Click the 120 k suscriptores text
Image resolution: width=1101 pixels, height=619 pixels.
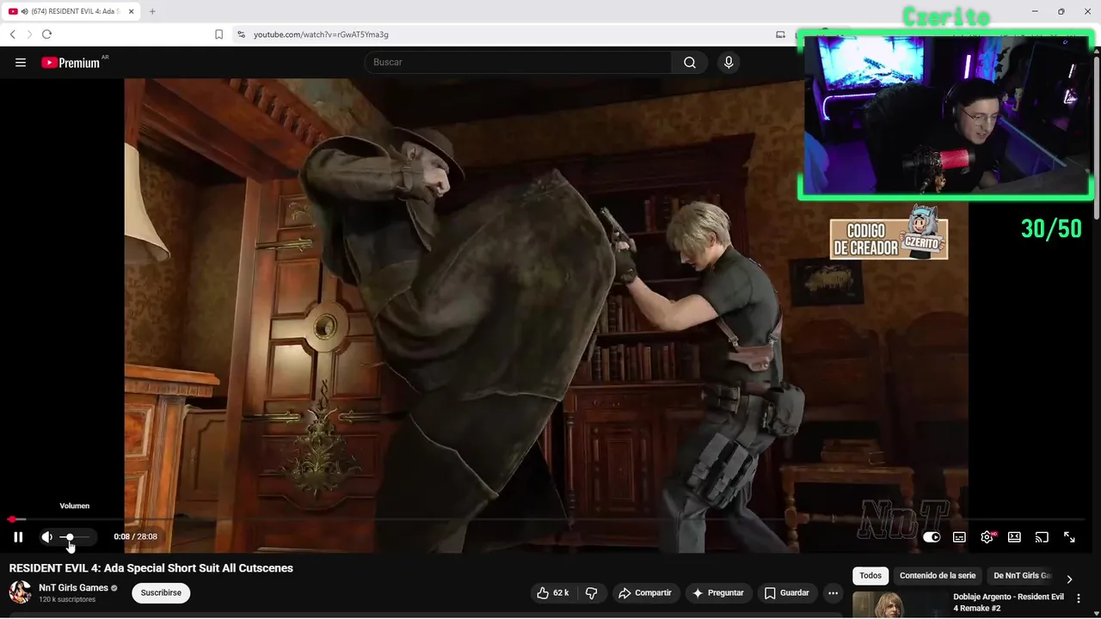tap(67, 599)
